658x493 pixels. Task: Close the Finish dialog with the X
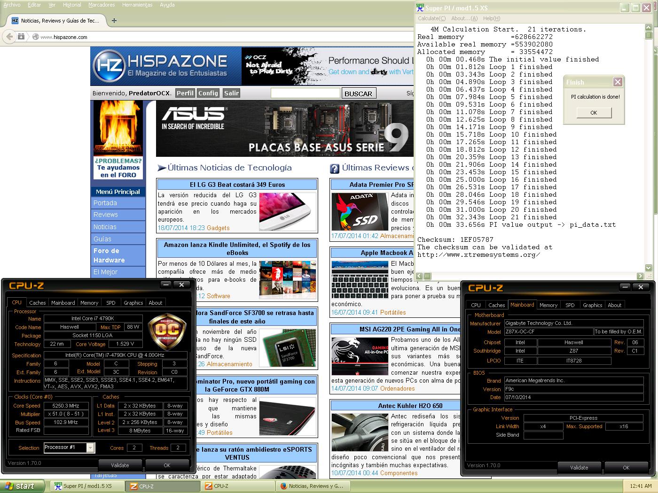coord(618,82)
